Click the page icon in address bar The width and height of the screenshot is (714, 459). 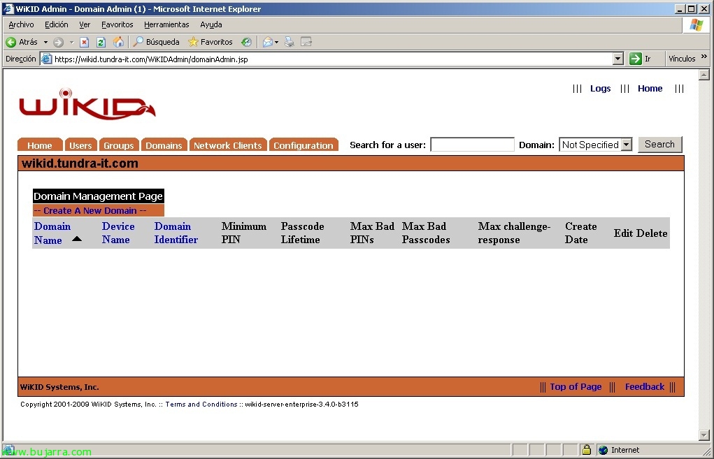click(x=46, y=59)
